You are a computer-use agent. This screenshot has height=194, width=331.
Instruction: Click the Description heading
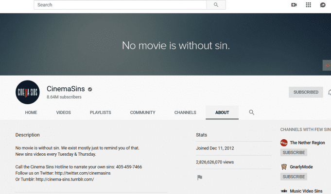[27, 135]
